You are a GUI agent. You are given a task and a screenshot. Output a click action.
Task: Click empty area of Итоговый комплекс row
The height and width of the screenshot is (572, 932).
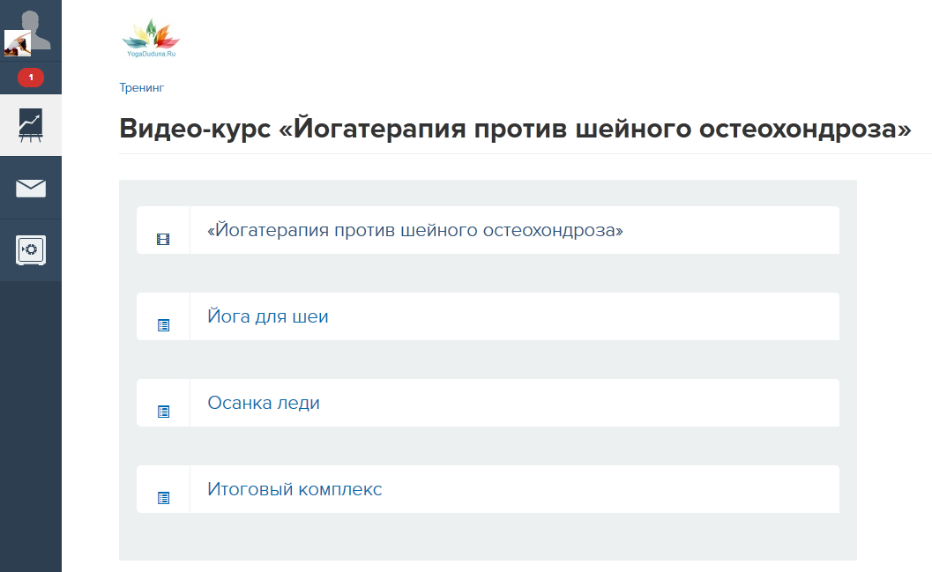(x=610, y=489)
